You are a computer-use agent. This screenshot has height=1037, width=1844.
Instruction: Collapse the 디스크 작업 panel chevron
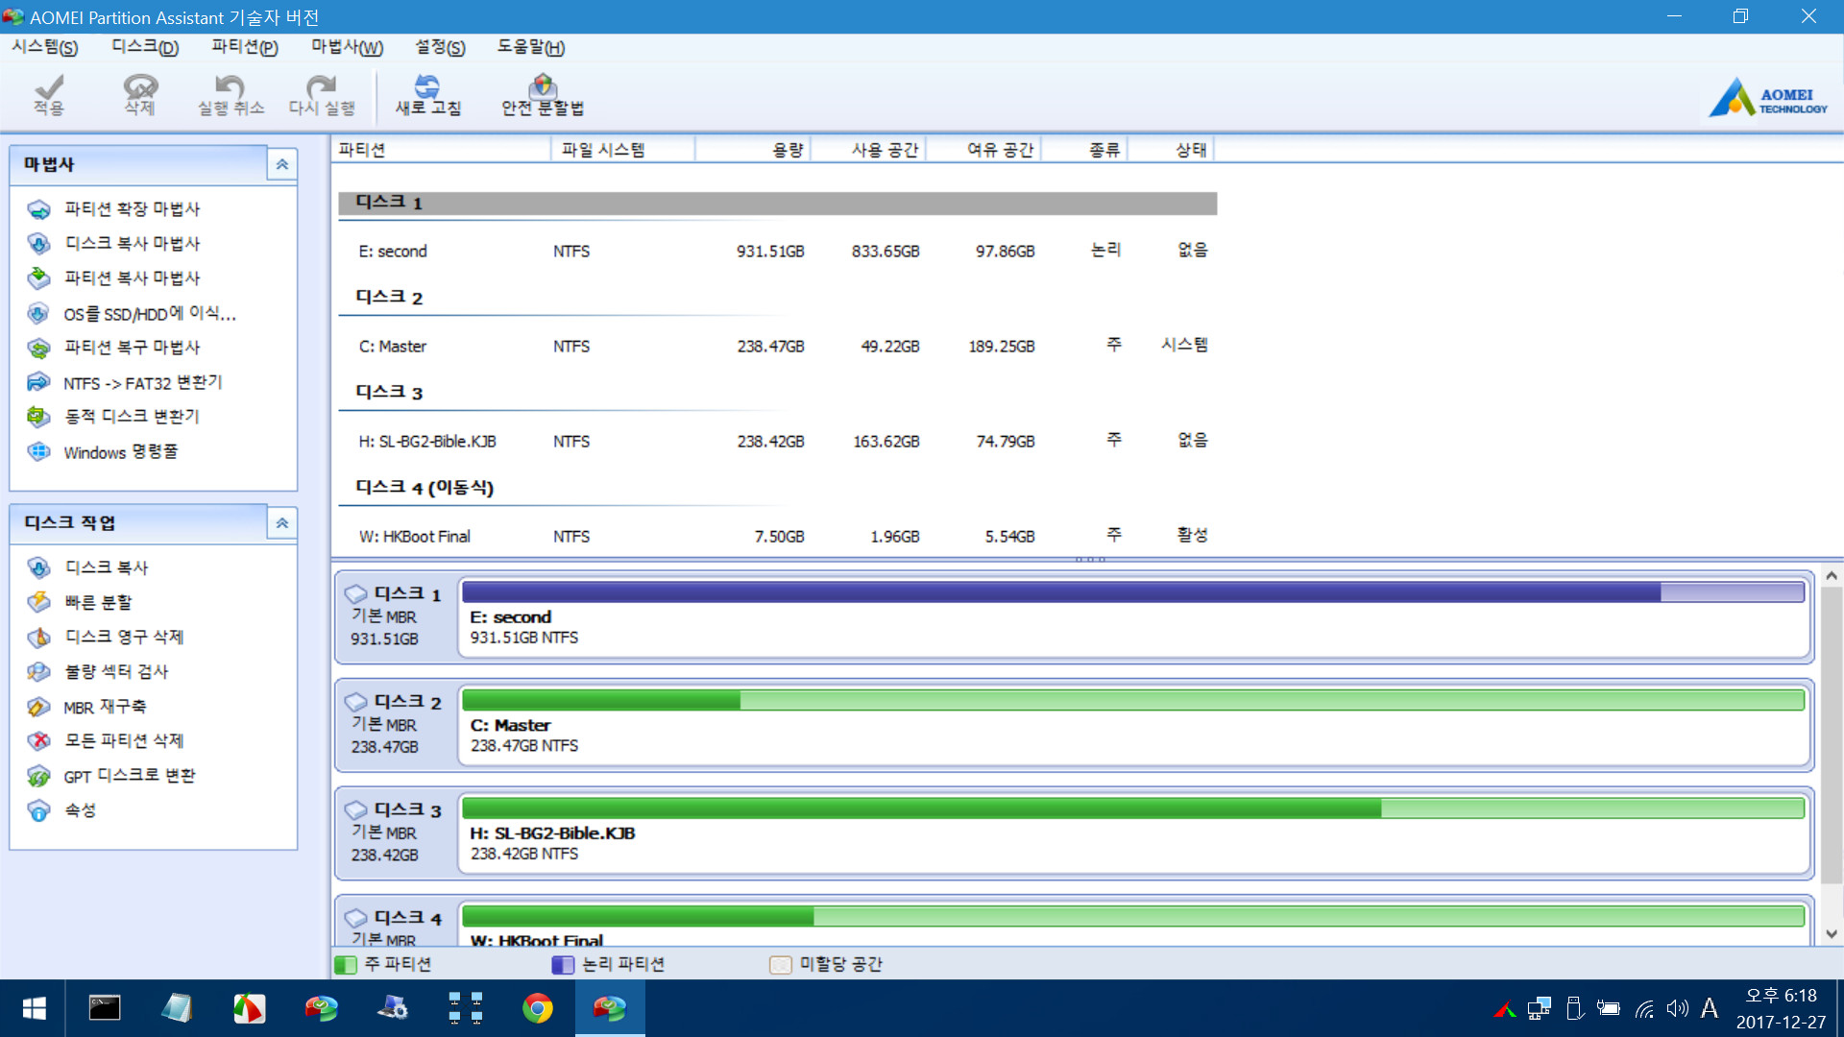282,522
